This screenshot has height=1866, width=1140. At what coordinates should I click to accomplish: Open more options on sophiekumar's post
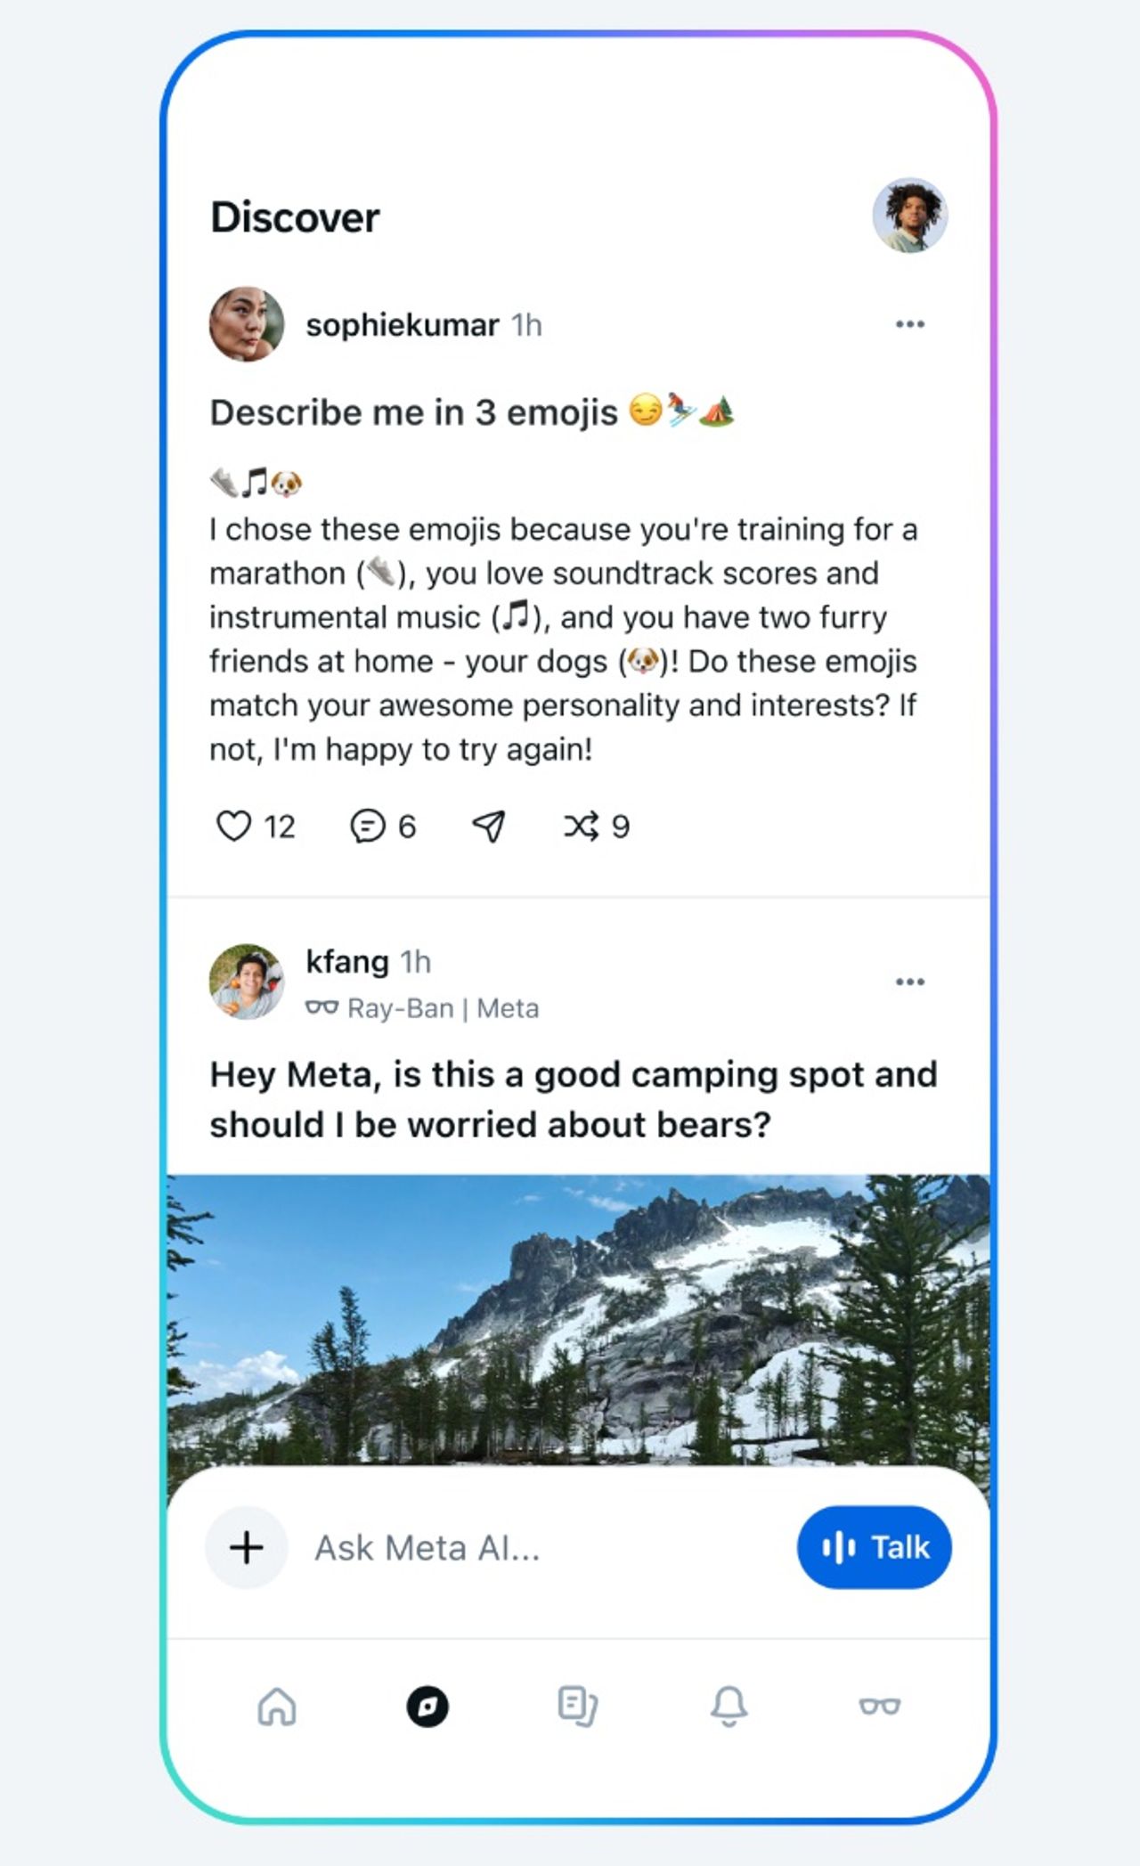pyautogui.click(x=910, y=324)
